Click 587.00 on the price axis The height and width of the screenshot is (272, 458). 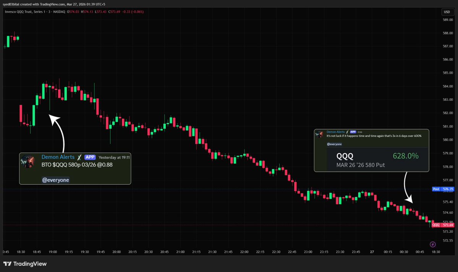[448, 46]
